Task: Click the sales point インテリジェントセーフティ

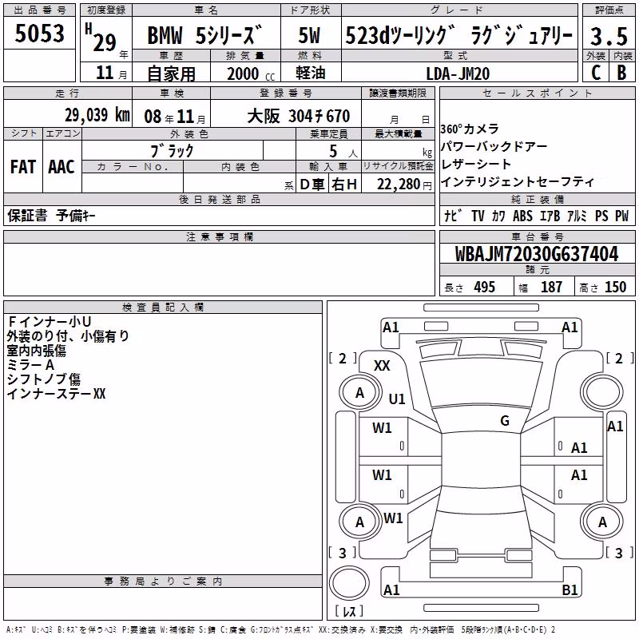Action: (518, 182)
